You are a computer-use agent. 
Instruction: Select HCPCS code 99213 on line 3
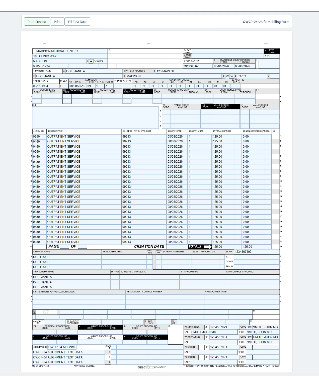(144, 147)
